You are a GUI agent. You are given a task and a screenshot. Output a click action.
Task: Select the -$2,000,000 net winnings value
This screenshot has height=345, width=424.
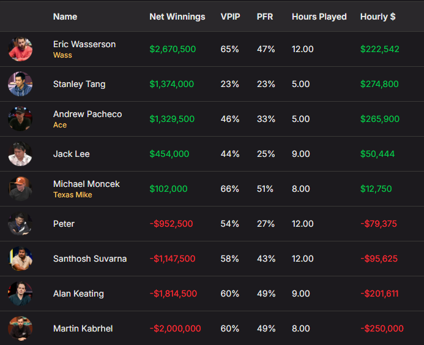click(175, 328)
